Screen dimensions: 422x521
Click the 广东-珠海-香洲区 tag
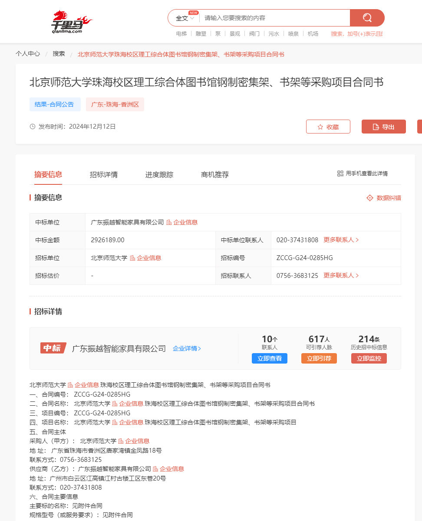(x=115, y=104)
